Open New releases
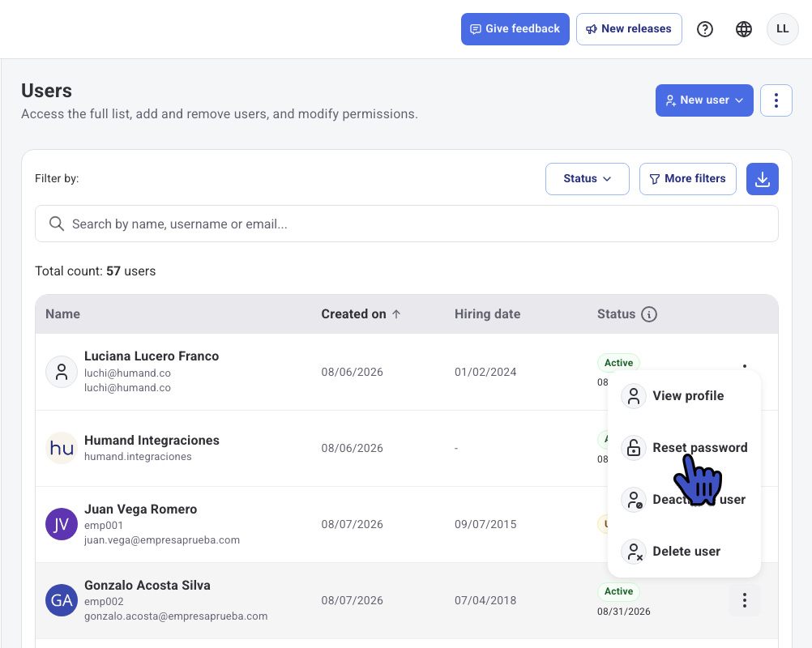The height and width of the screenshot is (648, 812). click(x=629, y=29)
